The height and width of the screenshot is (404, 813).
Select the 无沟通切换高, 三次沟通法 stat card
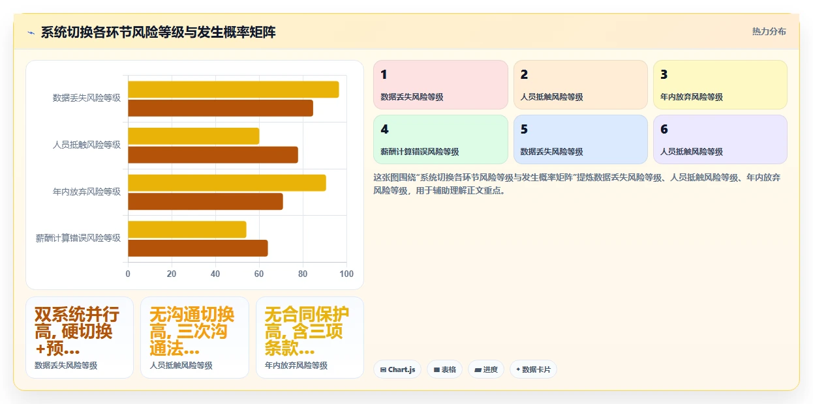194,338
